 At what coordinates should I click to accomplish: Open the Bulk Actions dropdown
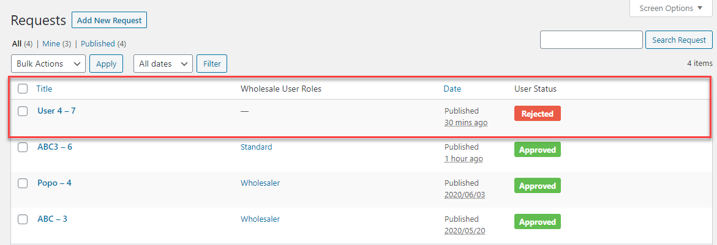[x=48, y=64]
